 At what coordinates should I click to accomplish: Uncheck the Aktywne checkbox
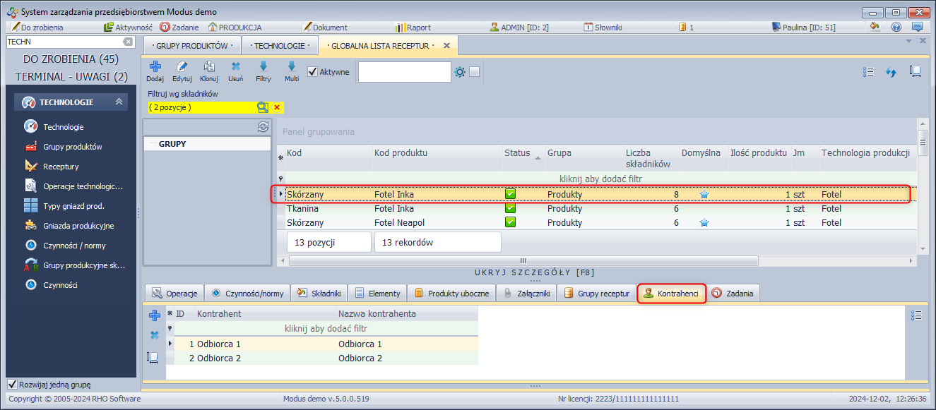(313, 71)
